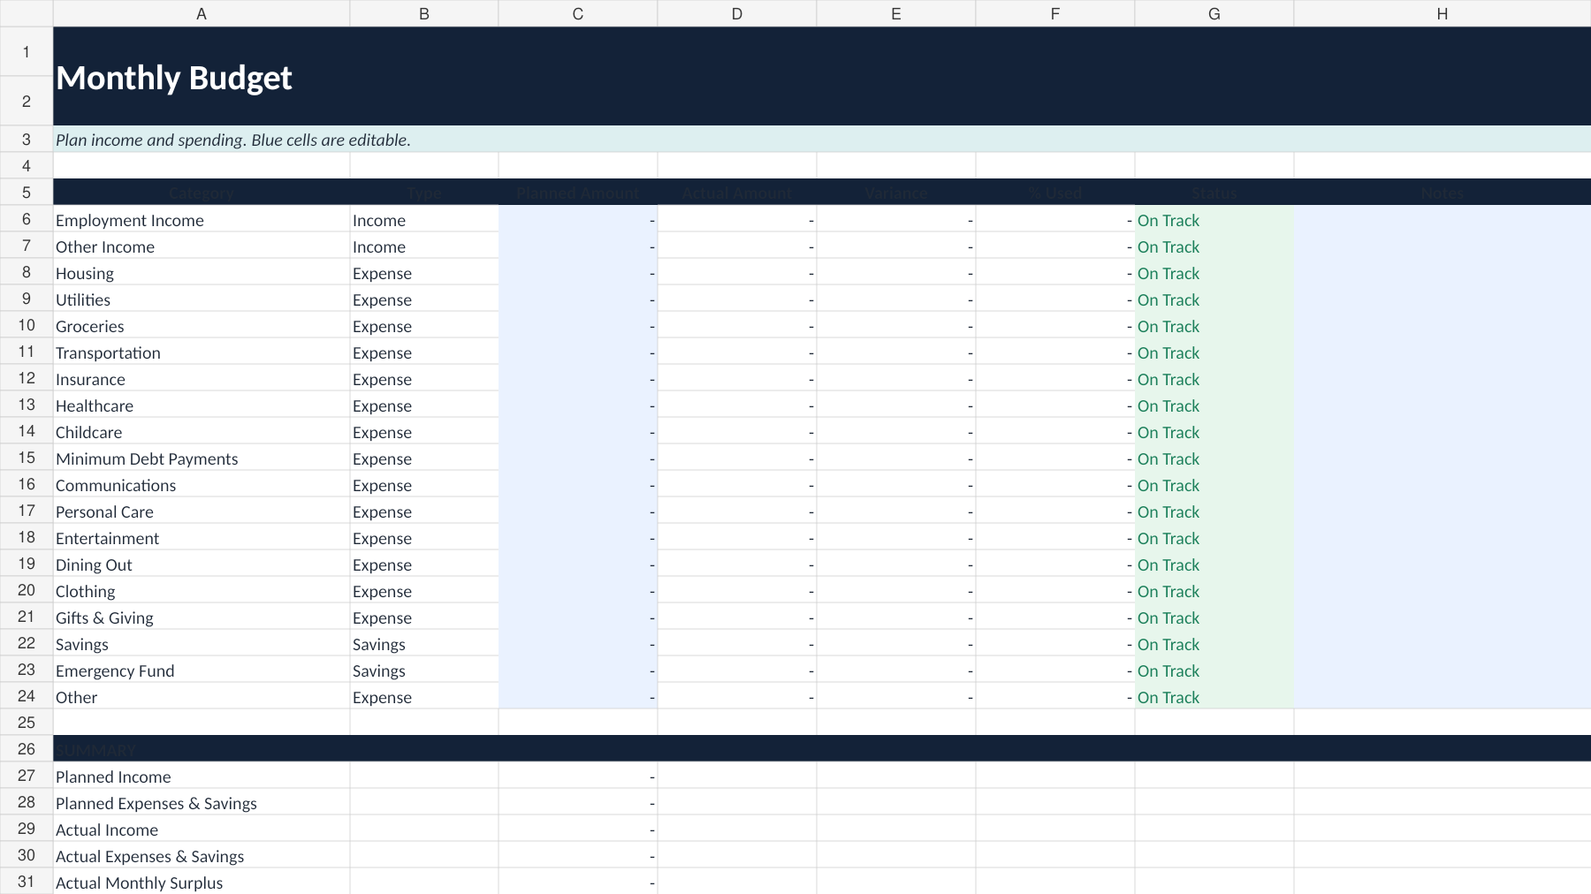Select the Emergency Fund category cell
This screenshot has height=894, width=1591.
click(202, 670)
